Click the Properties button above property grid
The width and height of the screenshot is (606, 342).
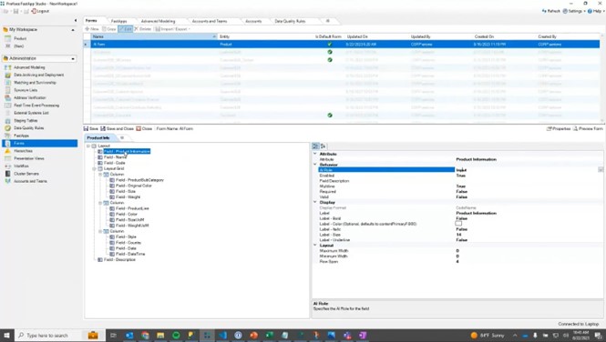click(x=559, y=129)
